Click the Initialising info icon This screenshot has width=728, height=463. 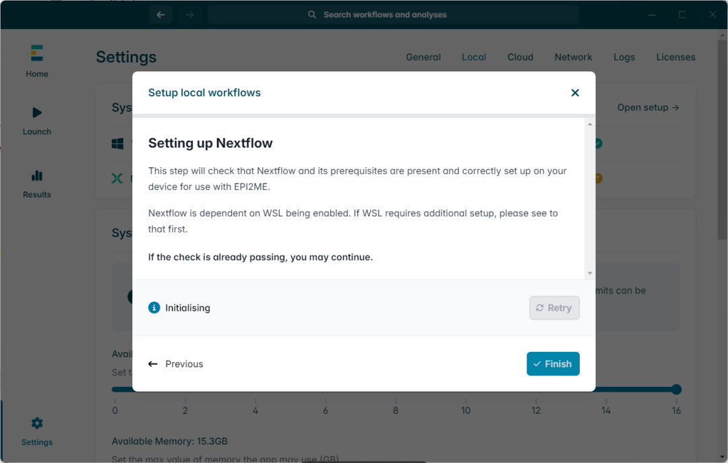point(154,308)
